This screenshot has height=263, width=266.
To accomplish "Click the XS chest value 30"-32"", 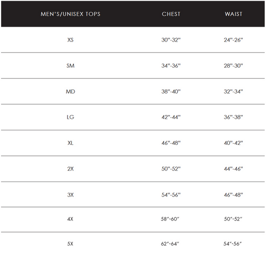I will coord(171,40).
